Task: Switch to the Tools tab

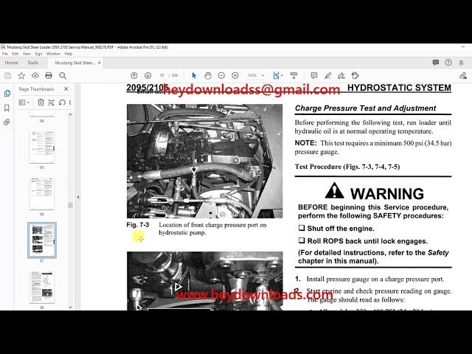Action: coord(32,63)
